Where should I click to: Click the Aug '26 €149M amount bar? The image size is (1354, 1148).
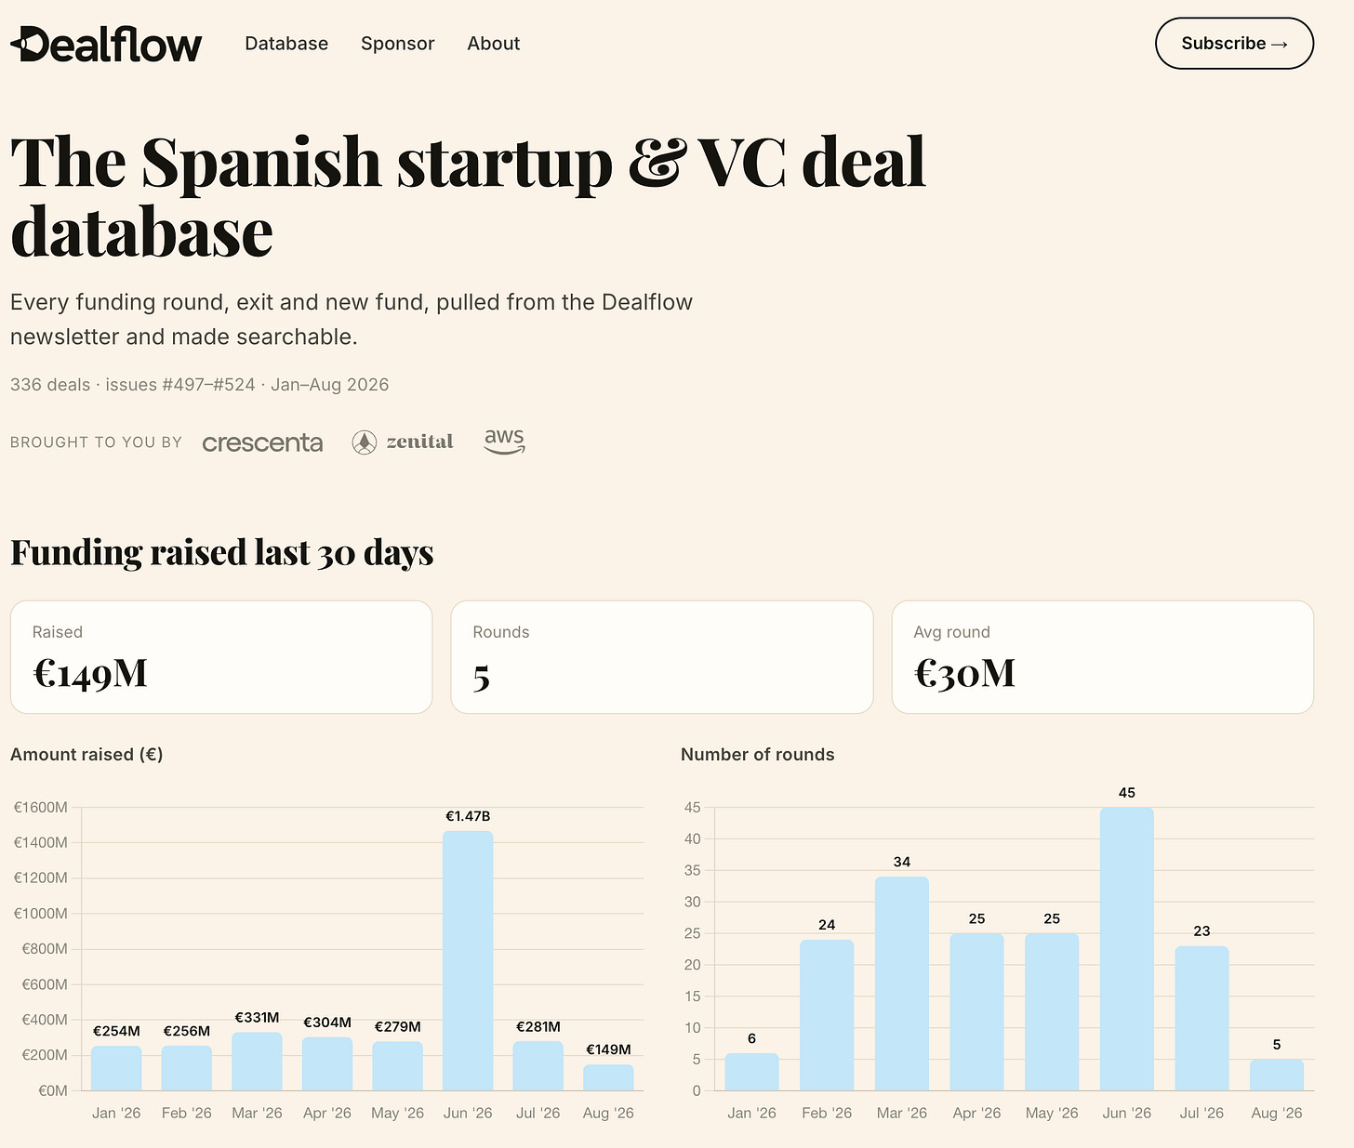click(x=608, y=1077)
